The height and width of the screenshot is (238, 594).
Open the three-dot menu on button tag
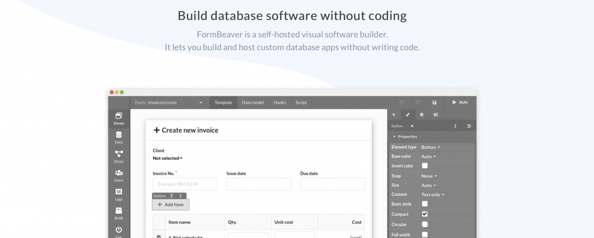[181, 196]
